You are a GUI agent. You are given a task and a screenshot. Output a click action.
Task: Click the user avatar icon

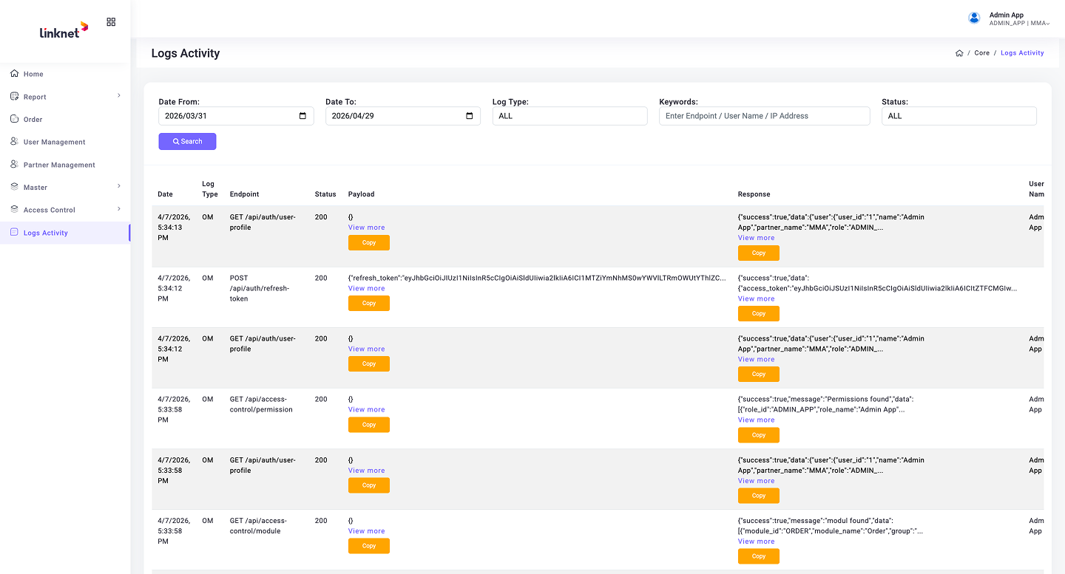[x=975, y=18]
